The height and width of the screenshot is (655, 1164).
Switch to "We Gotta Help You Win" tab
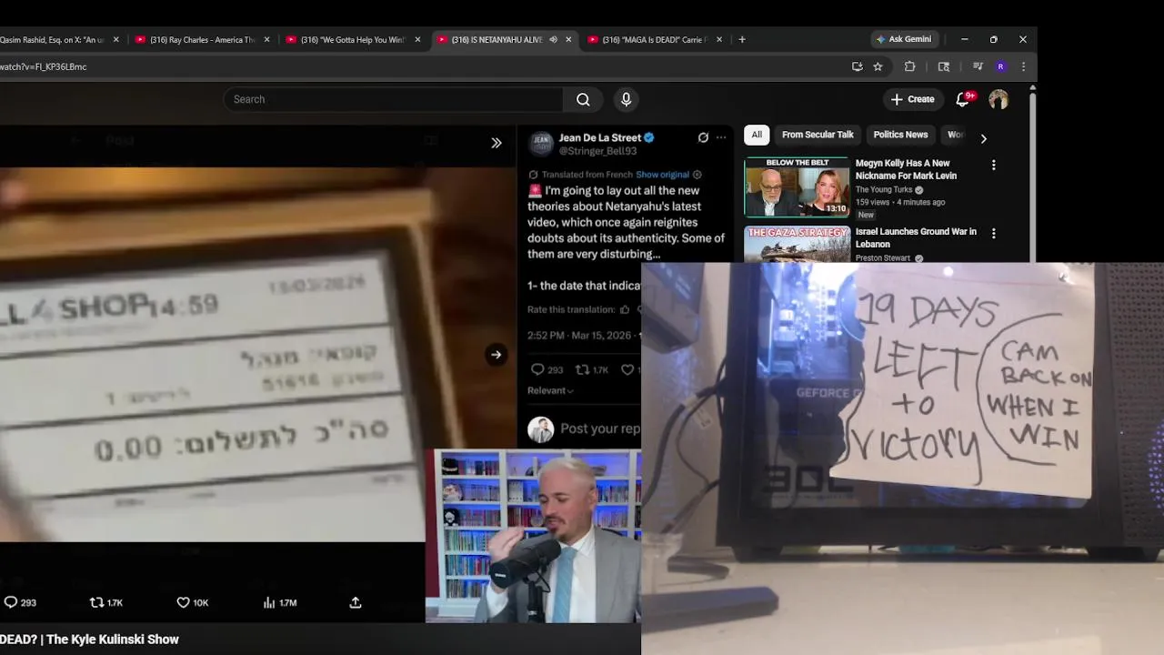click(x=353, y=39)
